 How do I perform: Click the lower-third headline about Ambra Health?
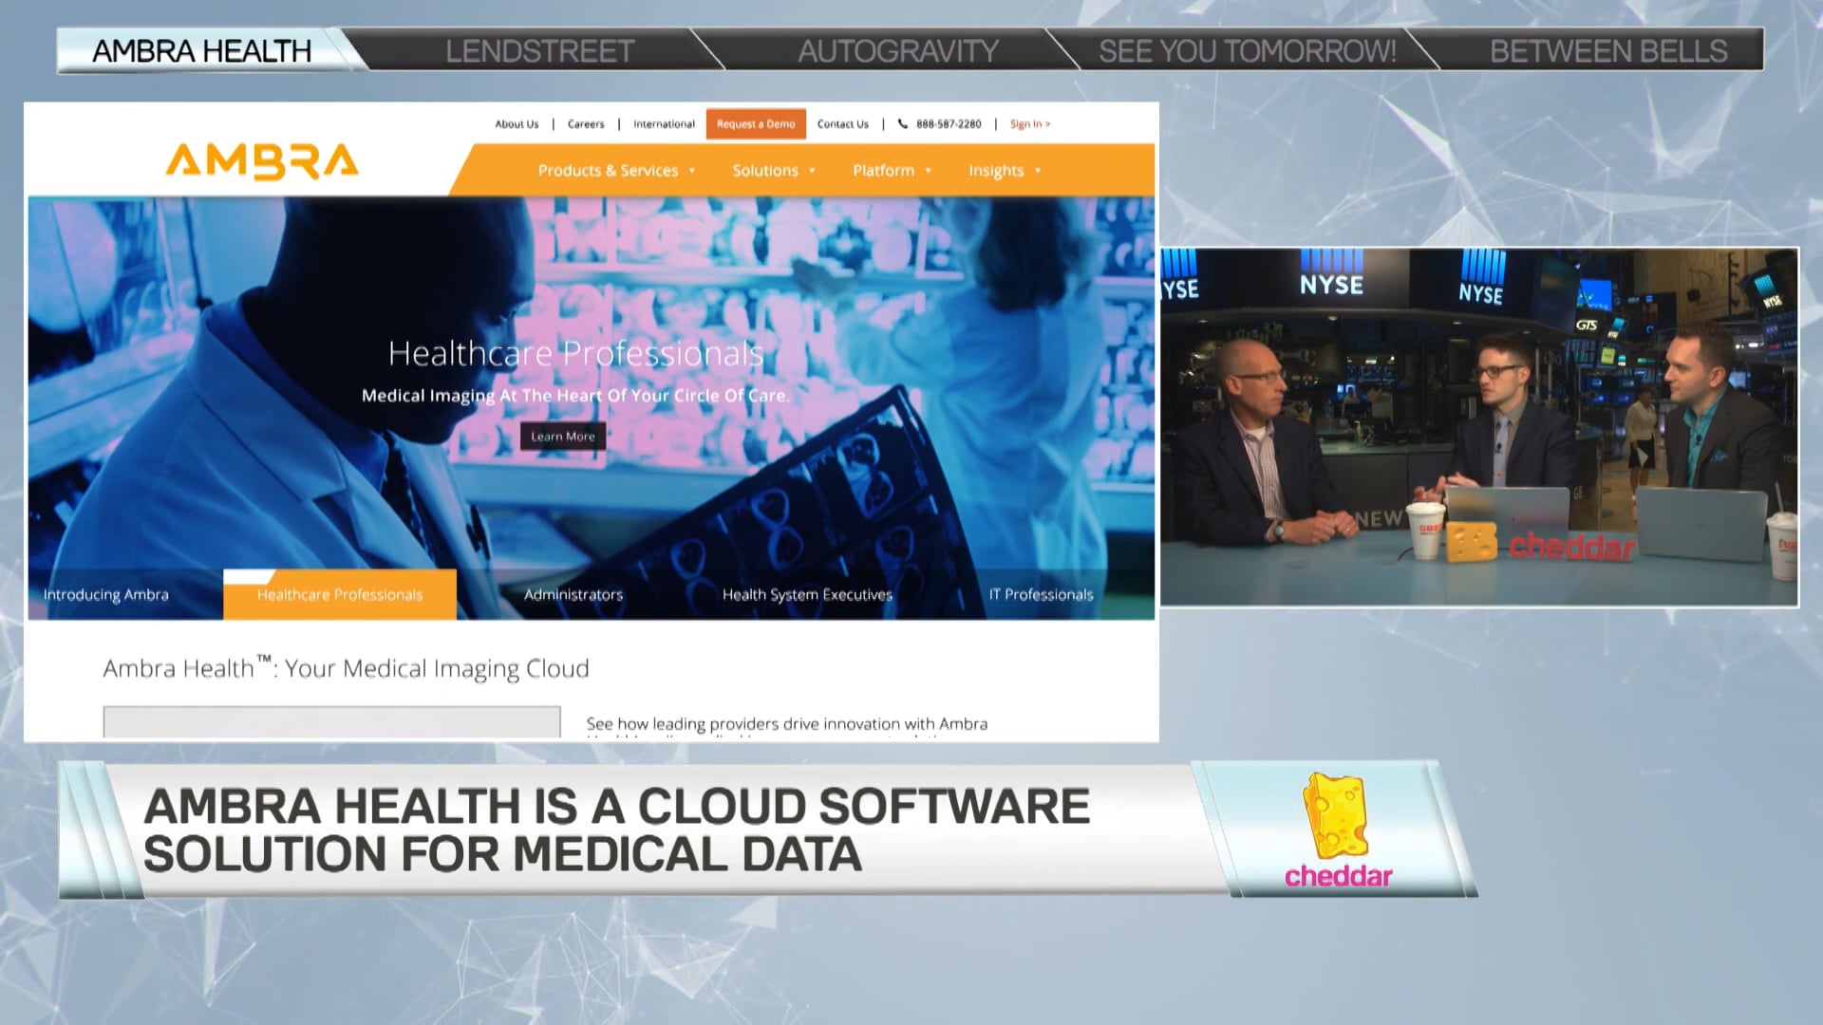pos(616,829)
